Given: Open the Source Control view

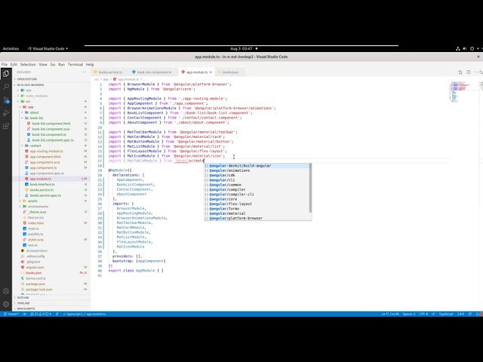Looking at the screenshot, I should (x=6, y=100).
